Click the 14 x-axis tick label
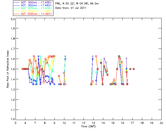This screenshot has width=166, height=133. pyautogui.click(x=103, y=123)
